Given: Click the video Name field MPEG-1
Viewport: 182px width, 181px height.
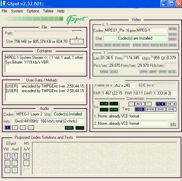Looking at the screenshot, I should pyautogui.click(x=152, y=30).
